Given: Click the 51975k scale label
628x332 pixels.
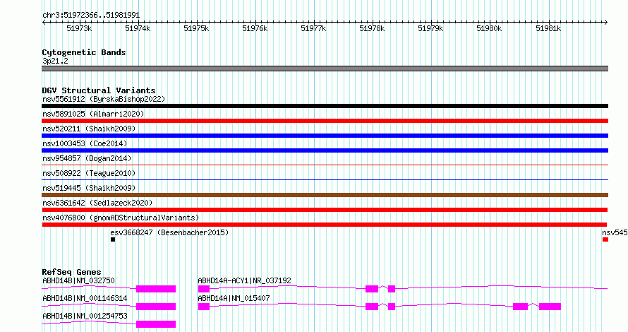Looking at the screenshot, I should pyautogui.click(x=196, y=28).
